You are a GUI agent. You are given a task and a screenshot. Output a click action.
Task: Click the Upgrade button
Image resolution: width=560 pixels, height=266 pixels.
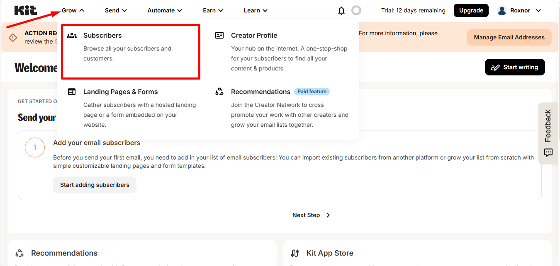click(x=471, y=11)
